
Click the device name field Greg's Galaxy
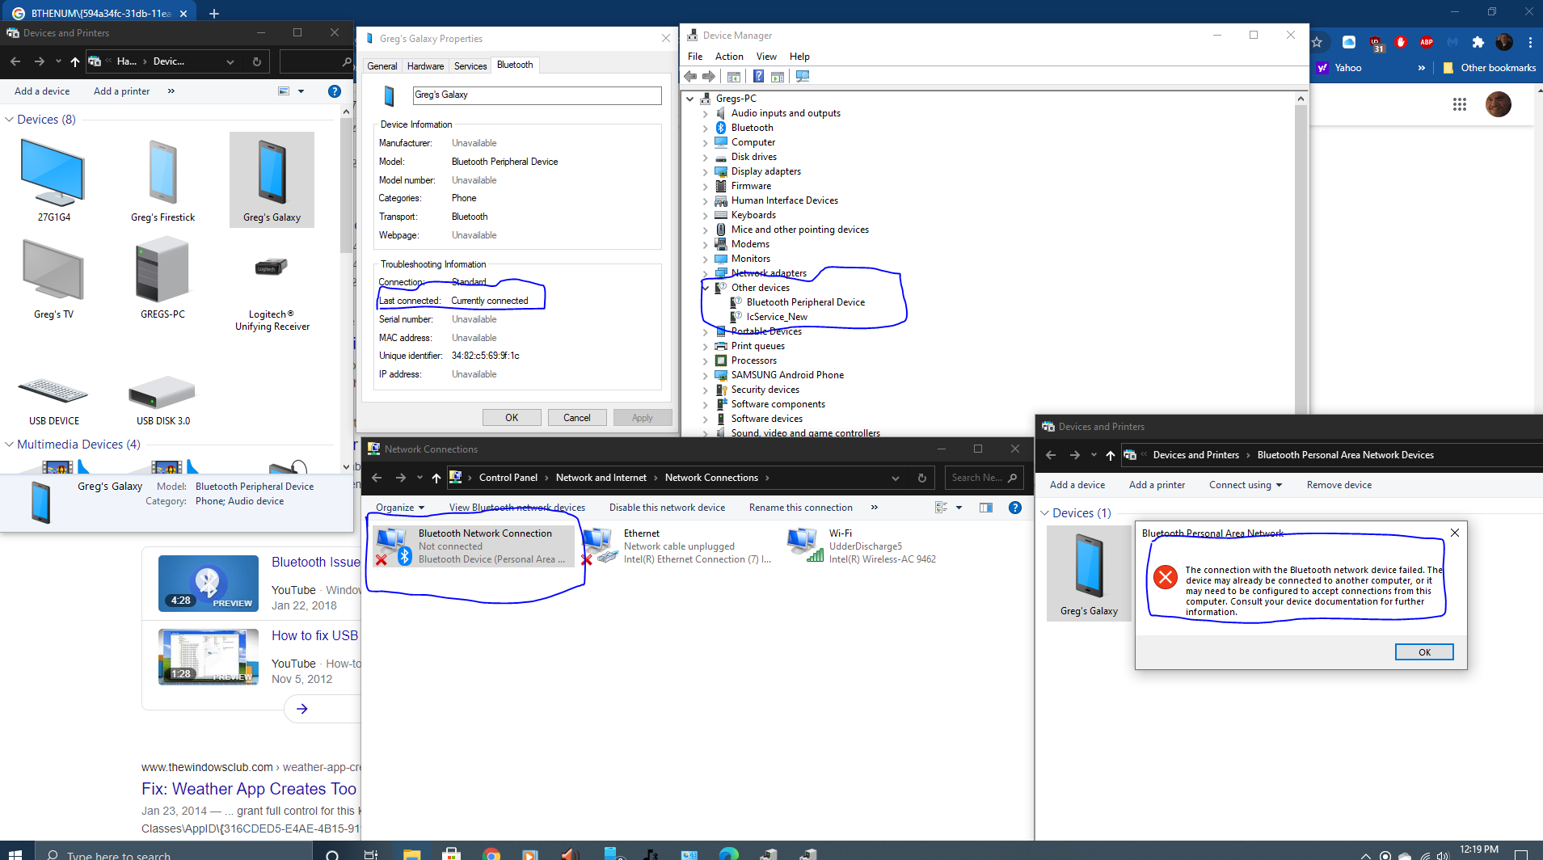coord(537,95)
